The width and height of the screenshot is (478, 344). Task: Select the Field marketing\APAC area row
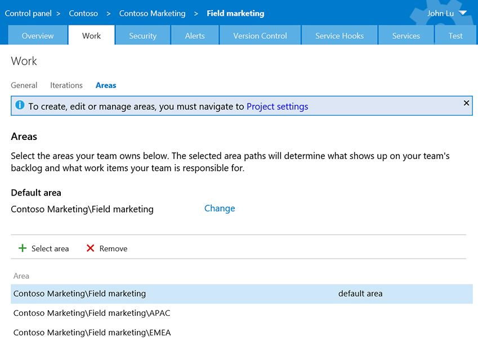pos(242,313)
